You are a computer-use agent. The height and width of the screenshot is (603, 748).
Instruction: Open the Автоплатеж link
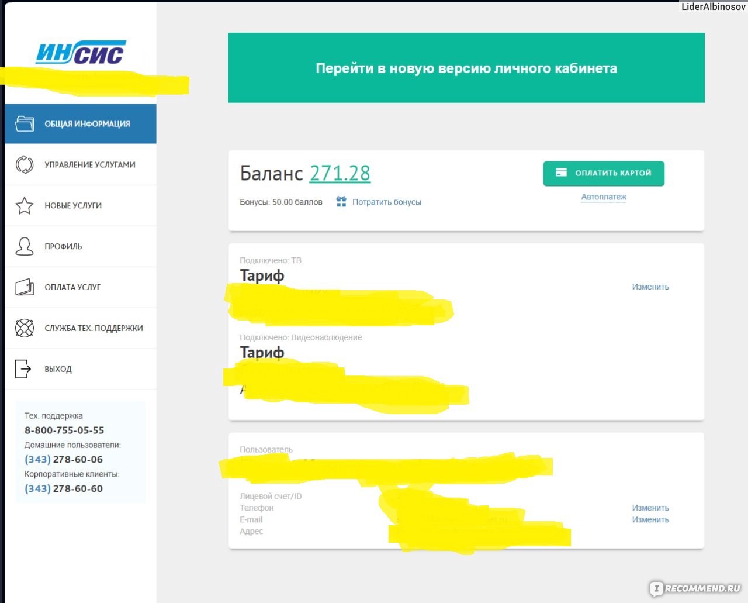[604, 197]
